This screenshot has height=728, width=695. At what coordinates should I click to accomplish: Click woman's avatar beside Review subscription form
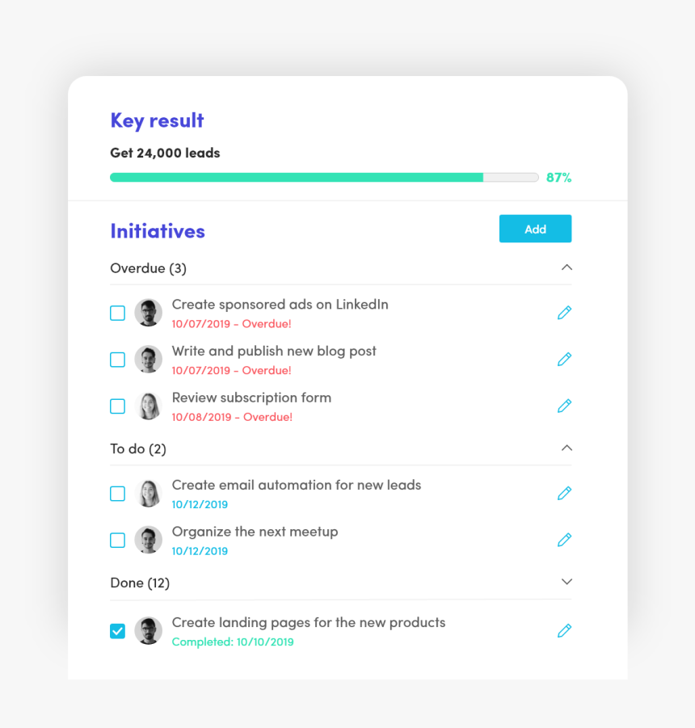pos(148,406)
